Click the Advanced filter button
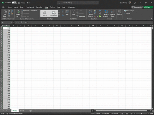This screenshot has height=115, width=154. [81, 16]
